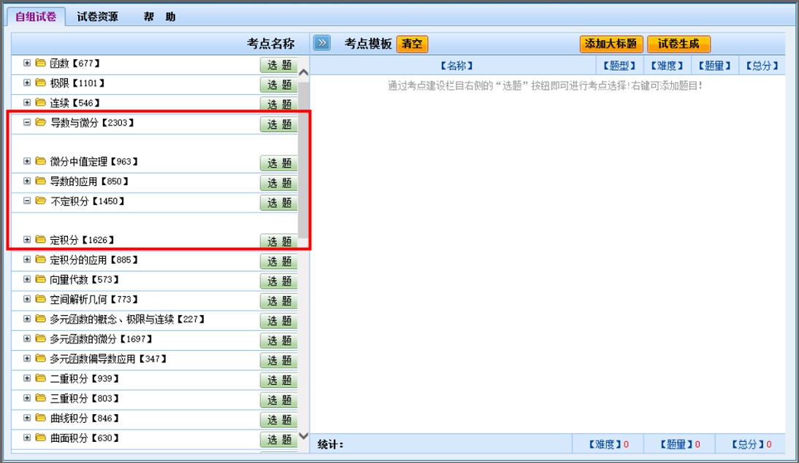The image size is (799, 463).
Task: Collapse the 导数与微分【2303】 node
Action: click(x=27, y=122)
